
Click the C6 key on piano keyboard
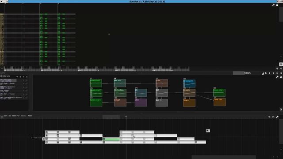click(x=117, y=70)
